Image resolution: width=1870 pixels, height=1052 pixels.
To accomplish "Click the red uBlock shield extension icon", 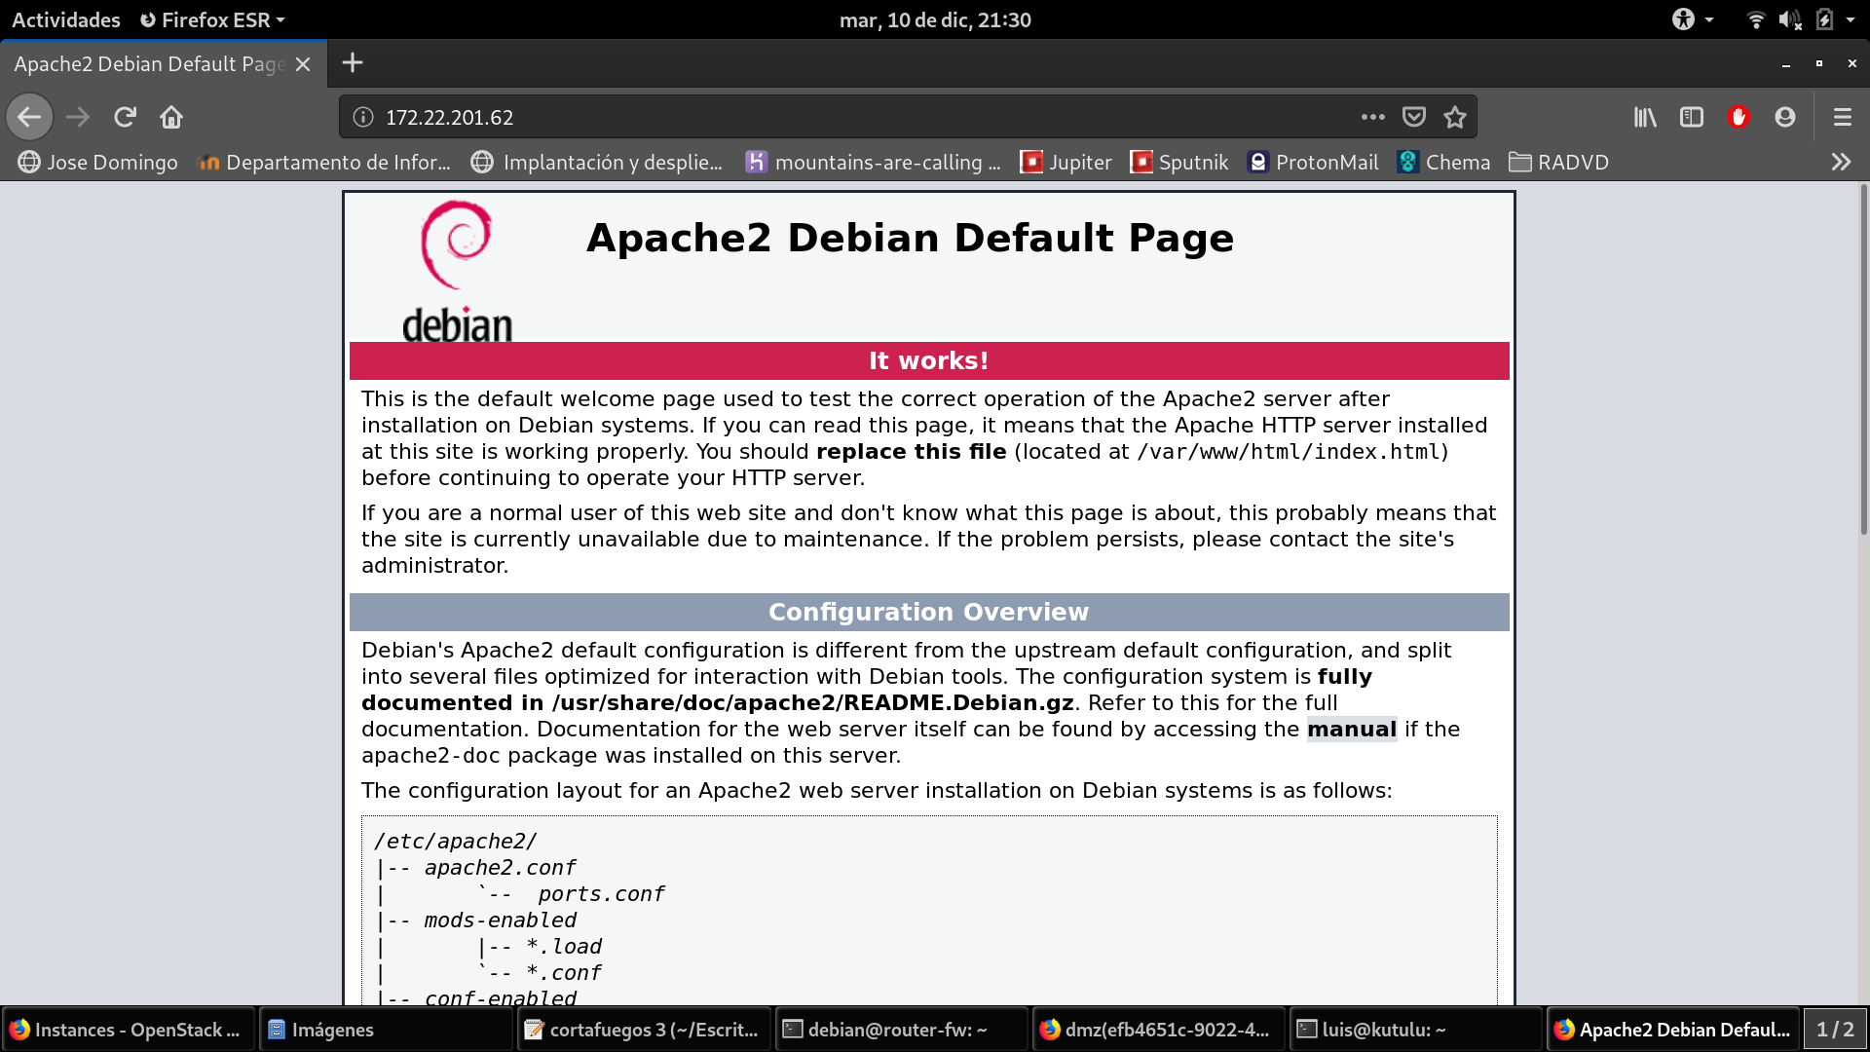I will pos(1739,117).
